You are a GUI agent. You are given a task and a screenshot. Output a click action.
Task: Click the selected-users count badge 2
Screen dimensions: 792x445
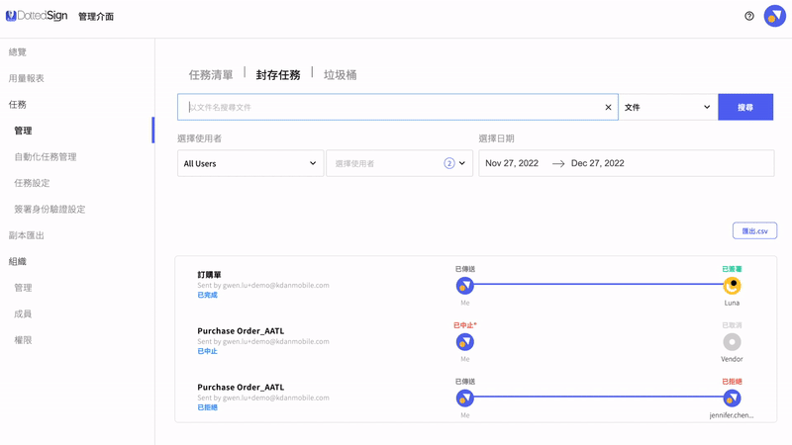[x=449, y=163]
